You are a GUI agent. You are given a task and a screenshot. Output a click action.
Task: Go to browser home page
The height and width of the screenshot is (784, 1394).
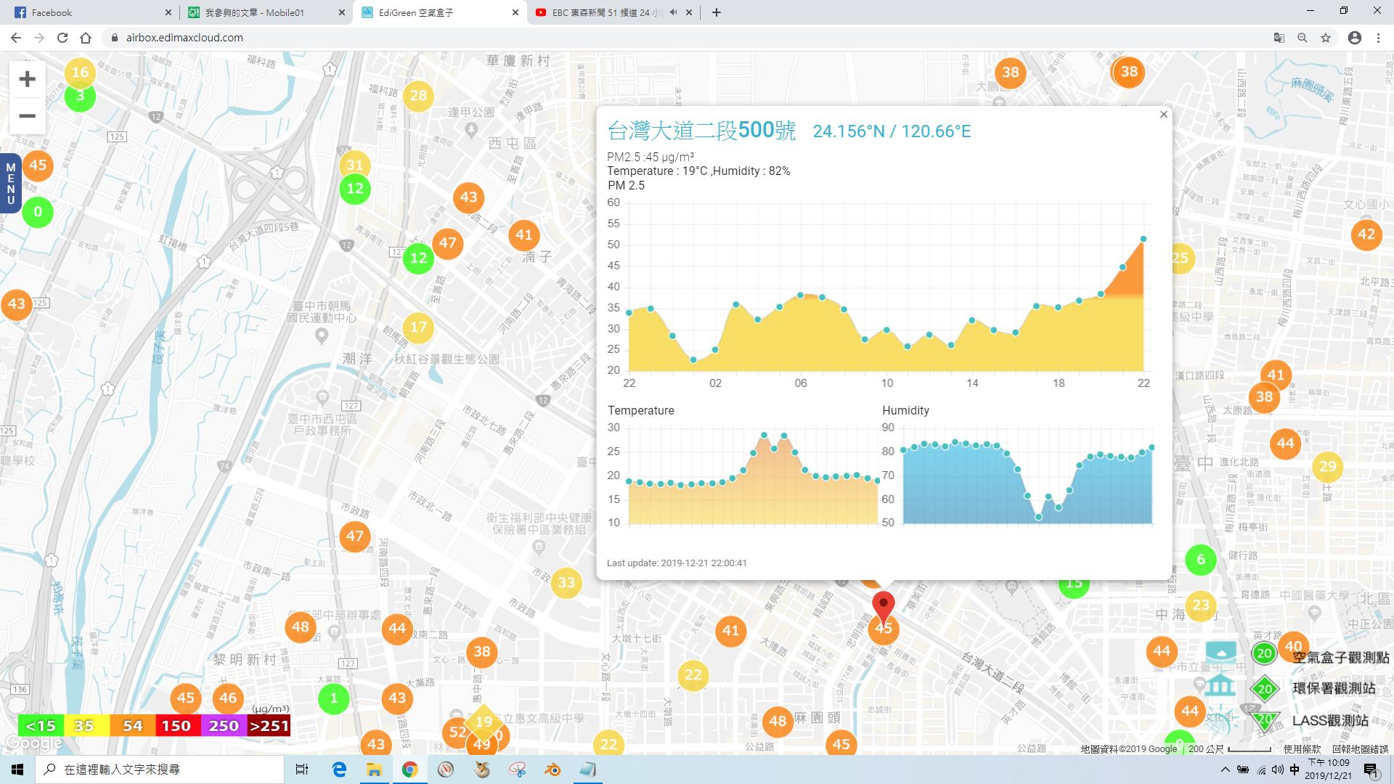[86, 38]
